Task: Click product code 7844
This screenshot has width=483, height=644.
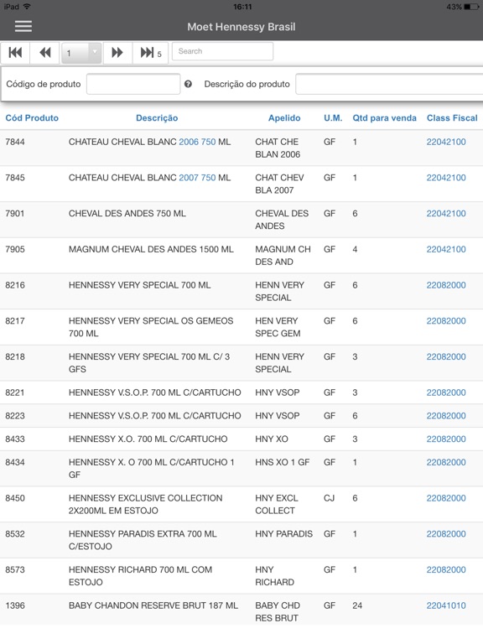Action: [x=15, y=142]
